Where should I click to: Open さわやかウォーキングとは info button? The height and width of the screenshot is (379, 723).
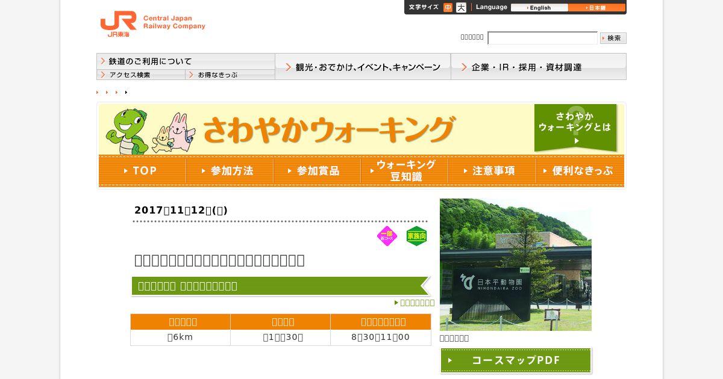pyautogui.click(x=575, y=128)
